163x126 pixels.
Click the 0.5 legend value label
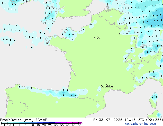pyautogui.click(x=9, y=125)
